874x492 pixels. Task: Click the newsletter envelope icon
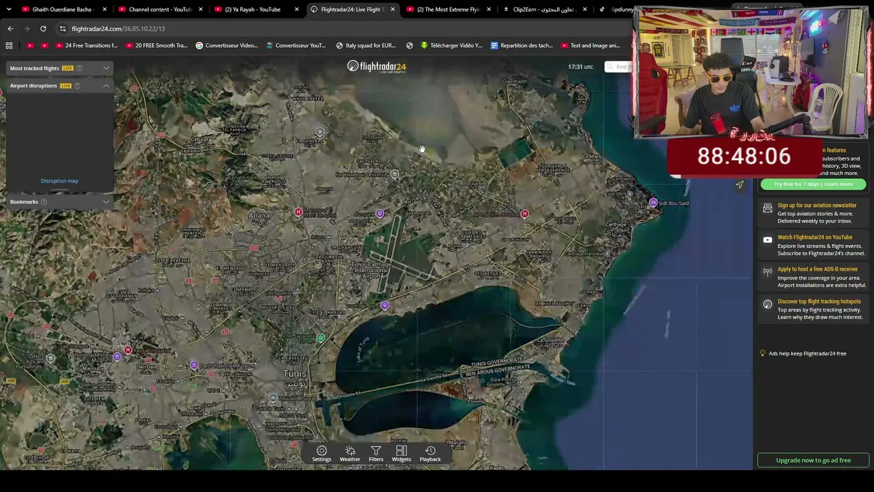[x=767, y=208]
